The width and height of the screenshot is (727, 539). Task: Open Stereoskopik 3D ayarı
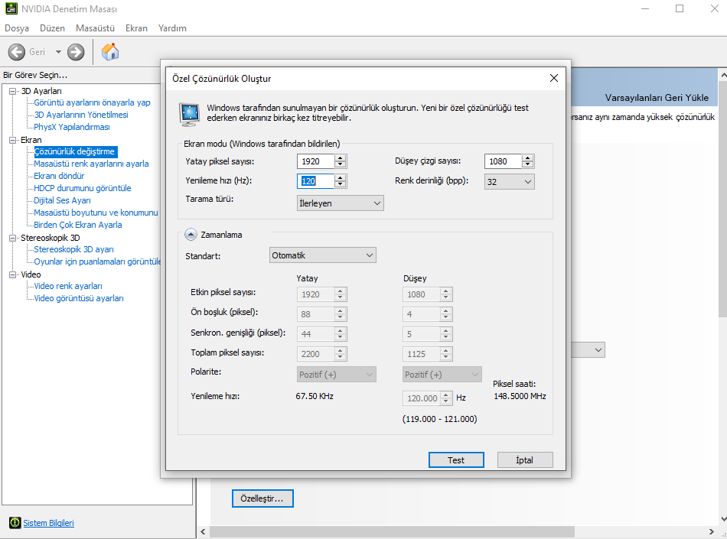point(73,249)
